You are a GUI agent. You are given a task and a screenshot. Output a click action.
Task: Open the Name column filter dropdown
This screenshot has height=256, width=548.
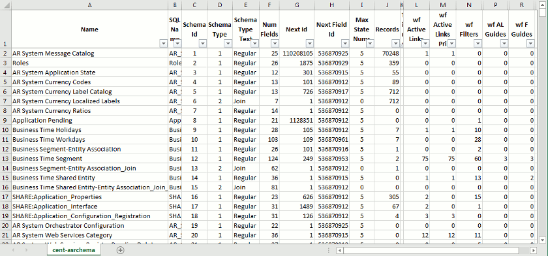(x=163, y=43)
